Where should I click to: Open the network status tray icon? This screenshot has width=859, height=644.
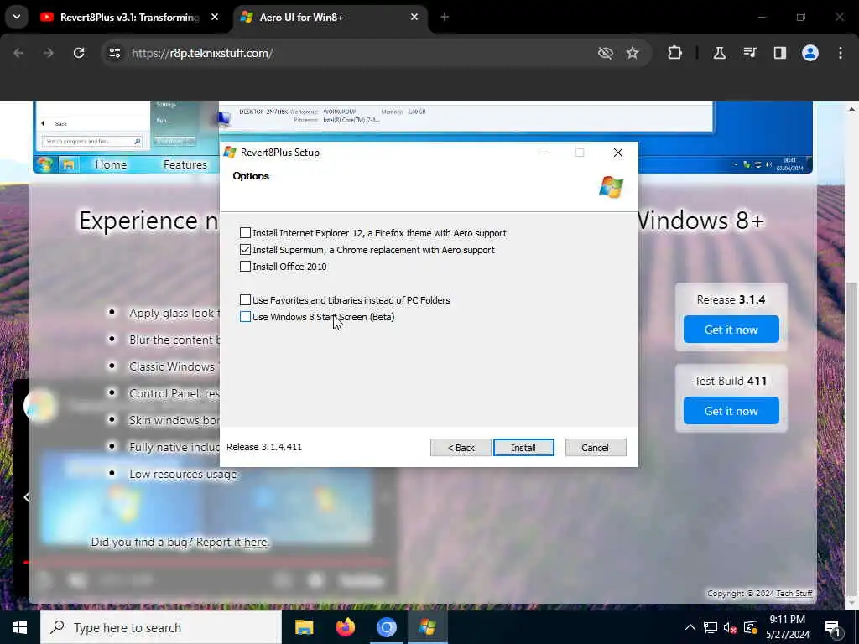[711, 627]
